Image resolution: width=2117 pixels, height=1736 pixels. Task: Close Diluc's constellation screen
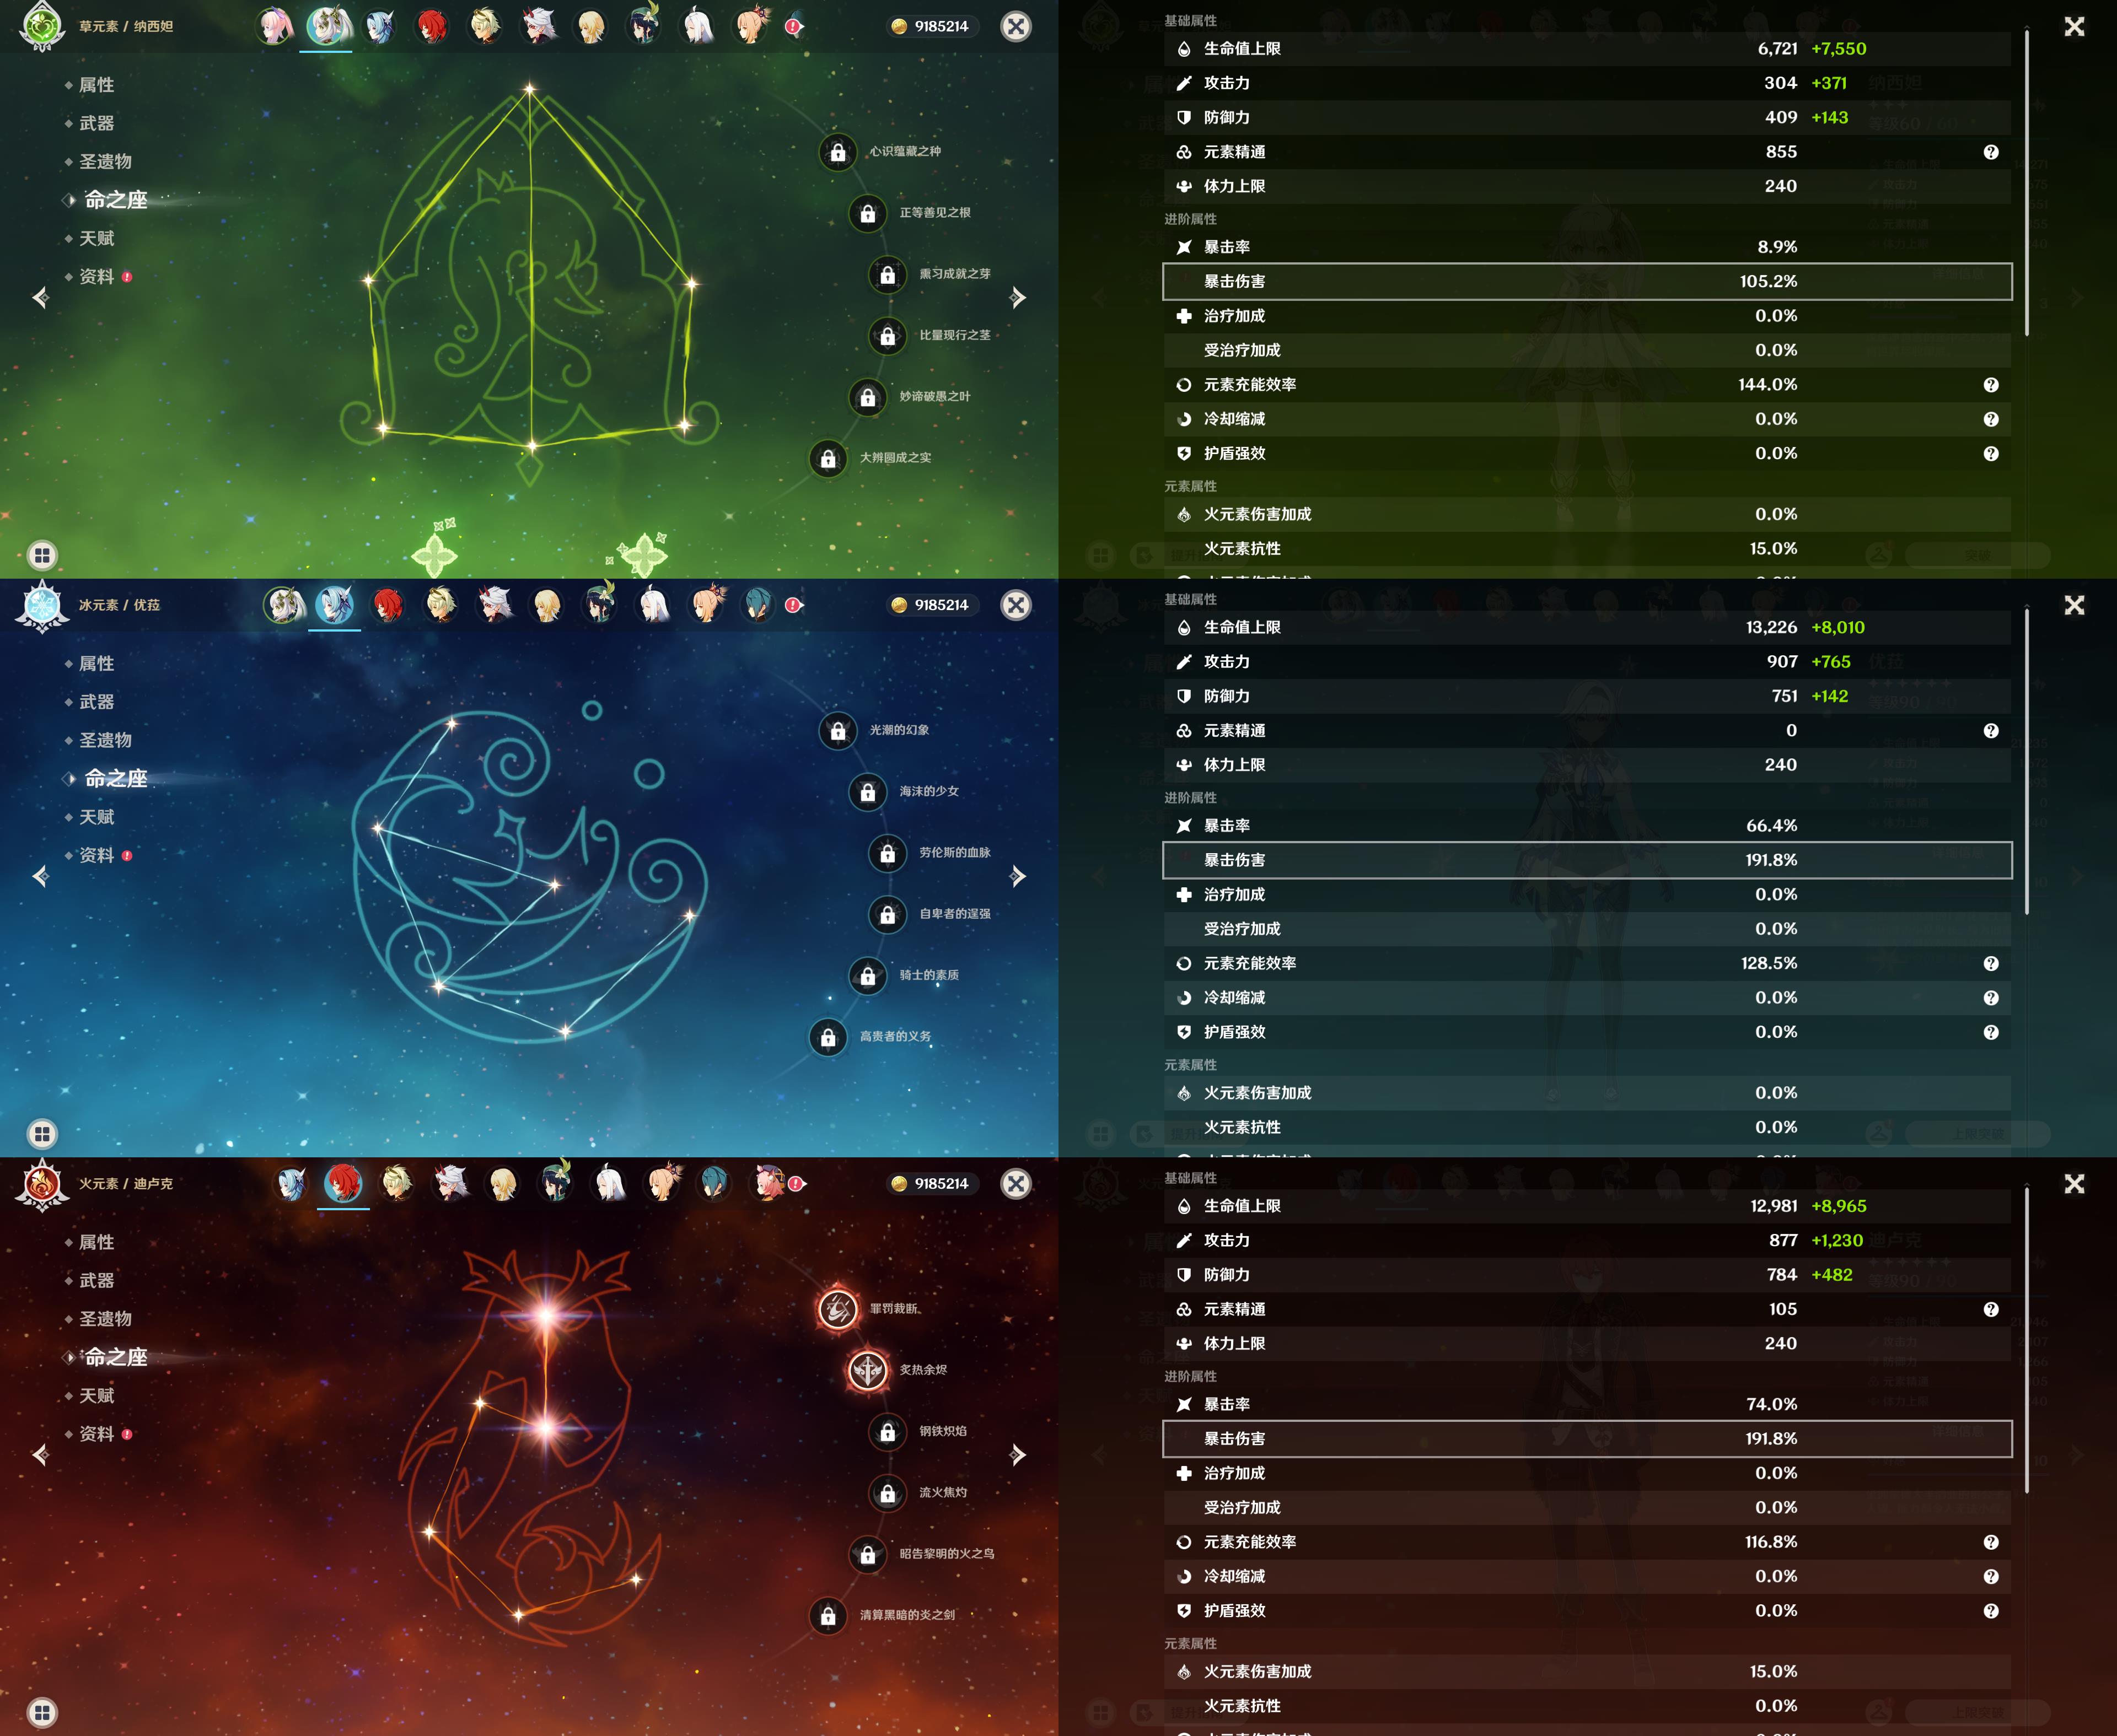pos(1015,1183)
